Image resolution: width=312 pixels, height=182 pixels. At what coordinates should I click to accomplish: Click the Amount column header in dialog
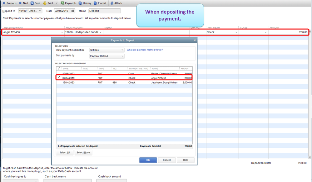(185, 69)
